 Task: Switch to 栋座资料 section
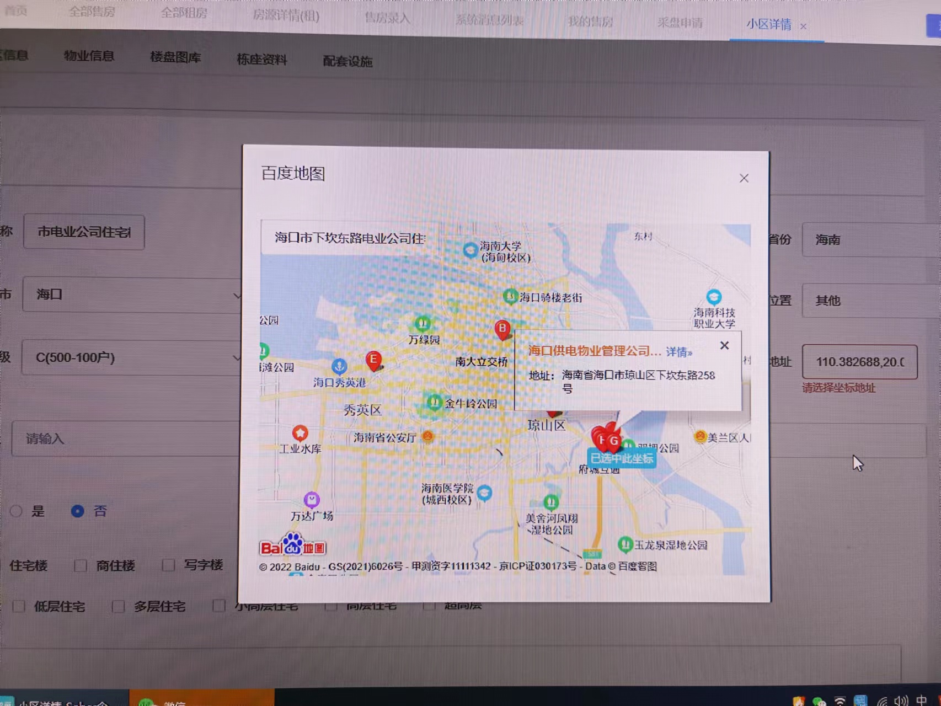click(x=261, y=60)
